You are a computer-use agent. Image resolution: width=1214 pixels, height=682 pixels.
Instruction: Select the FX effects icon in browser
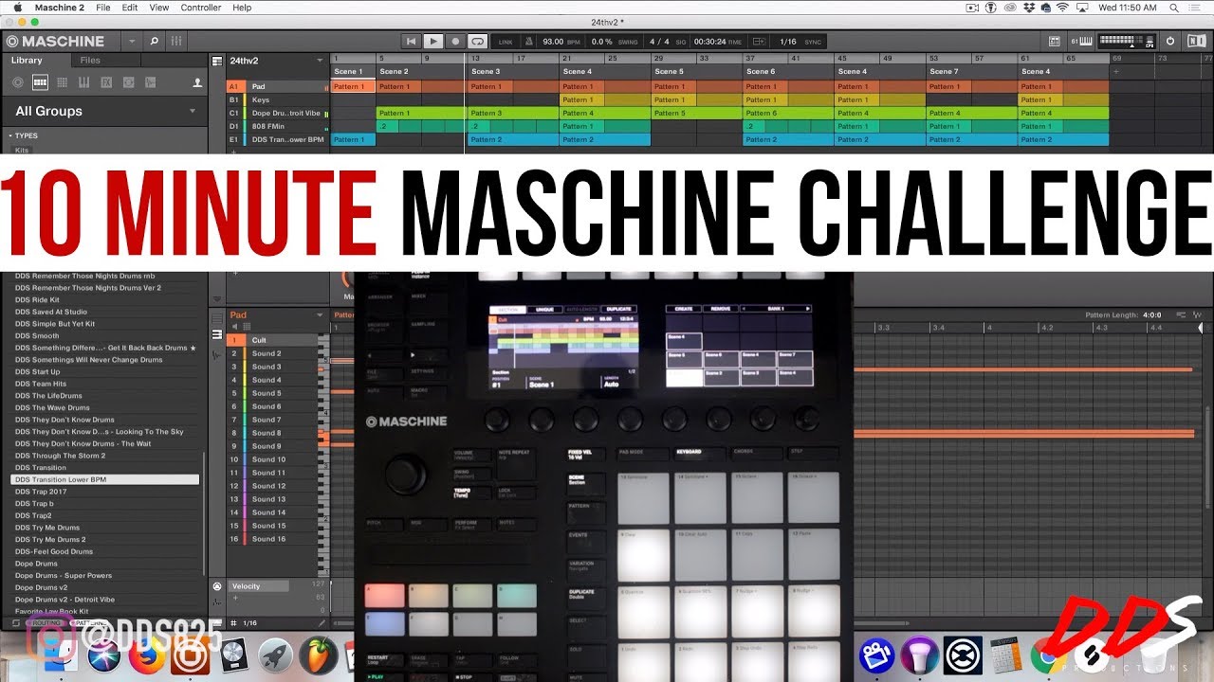[x=106, y=82]
